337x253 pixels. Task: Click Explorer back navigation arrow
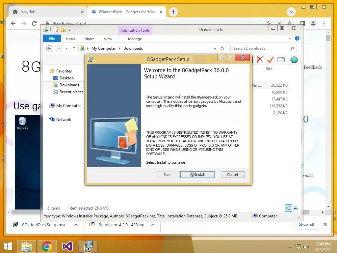click(x=49, y=48)
